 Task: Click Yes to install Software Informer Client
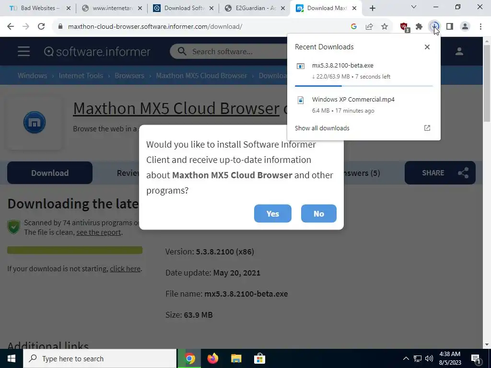click(x=273, y=213)
